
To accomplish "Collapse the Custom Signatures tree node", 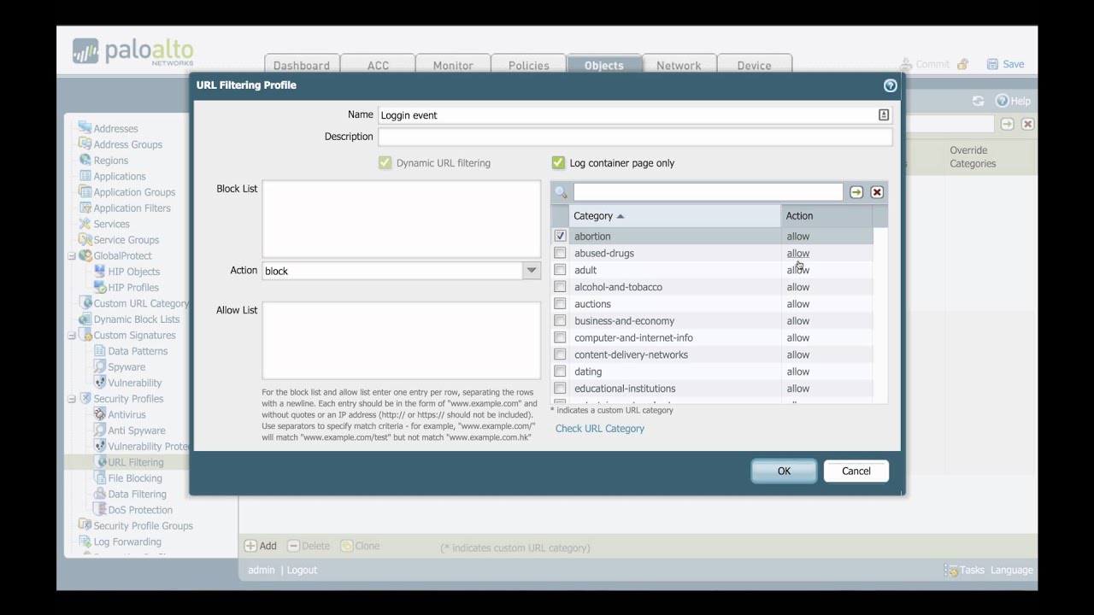I will click(72, 335).
